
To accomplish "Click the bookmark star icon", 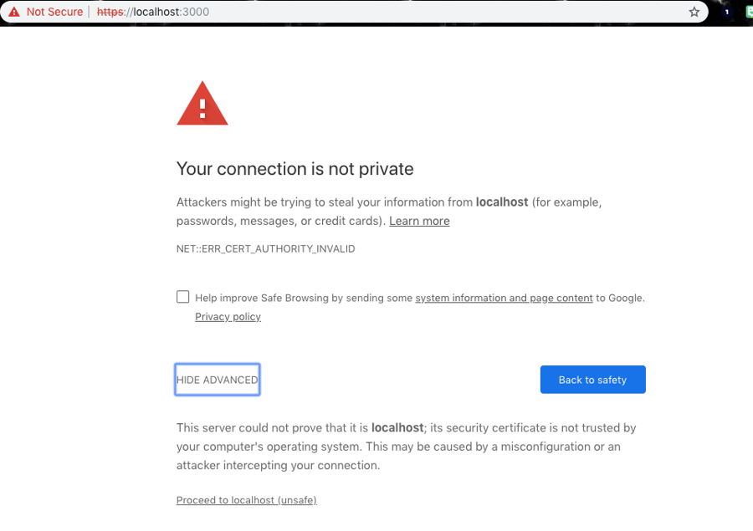I will pyautogui.click(x=694, y=12).
